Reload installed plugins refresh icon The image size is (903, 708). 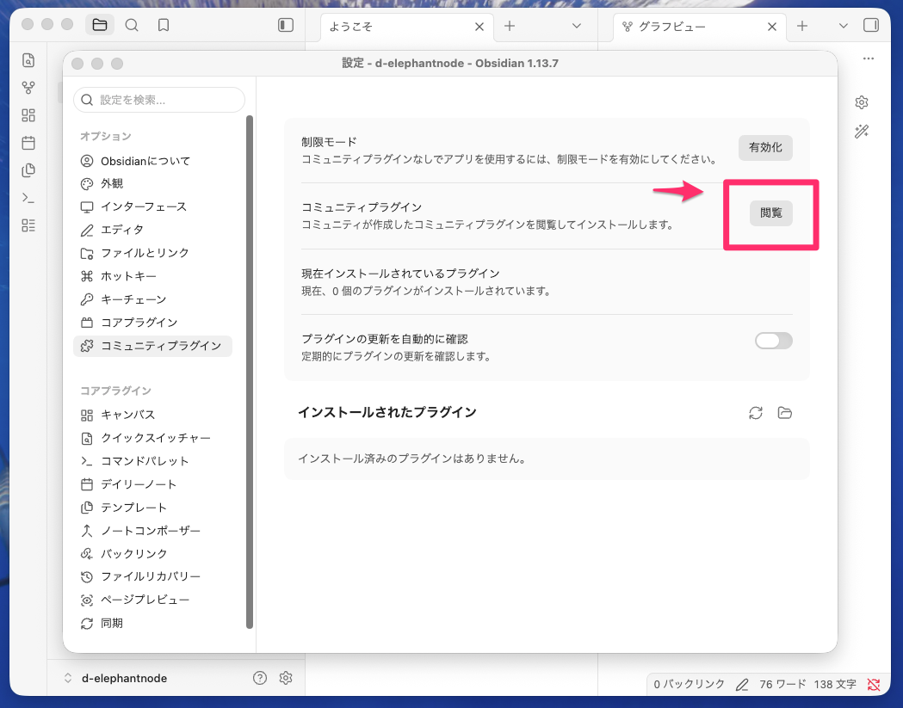[756, 413]
